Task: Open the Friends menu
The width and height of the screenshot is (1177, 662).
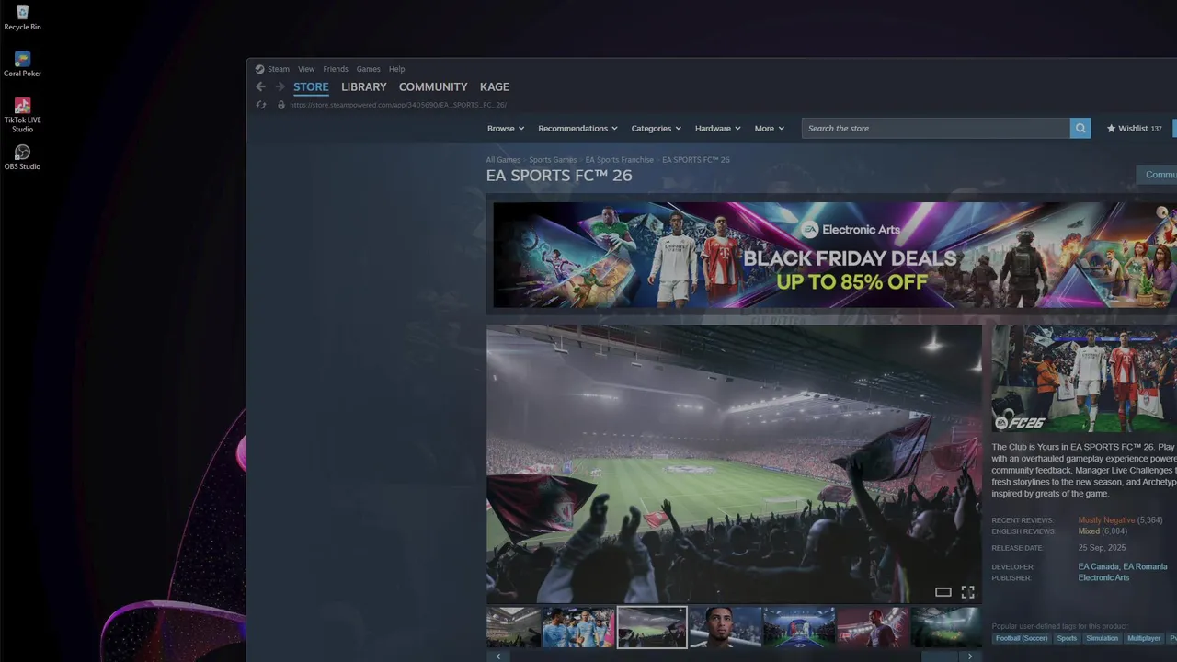Action: coord(336,69)
